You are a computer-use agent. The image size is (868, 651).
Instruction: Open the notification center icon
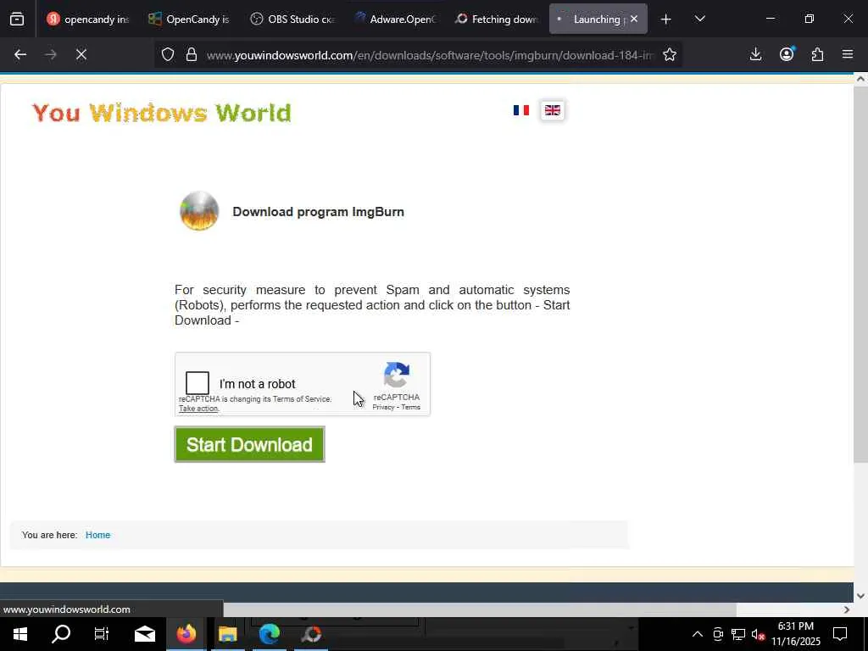pos(840,634)
